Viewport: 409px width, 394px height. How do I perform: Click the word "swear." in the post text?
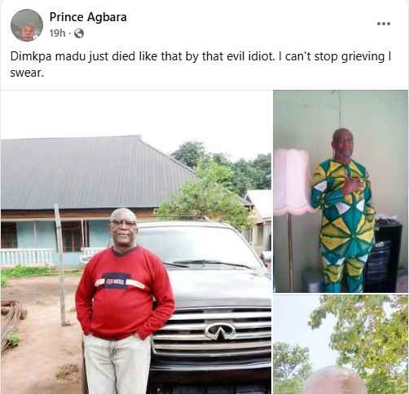coord(27,73)
